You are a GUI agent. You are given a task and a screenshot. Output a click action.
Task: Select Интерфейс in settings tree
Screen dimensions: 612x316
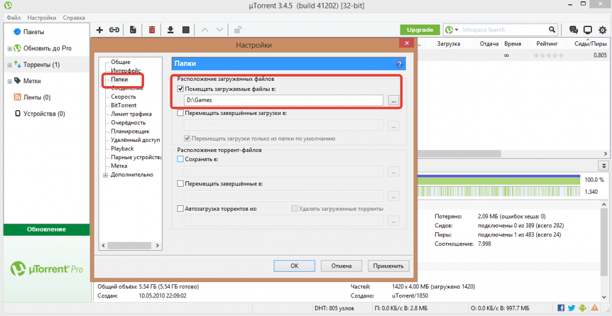tap(126, 71)
